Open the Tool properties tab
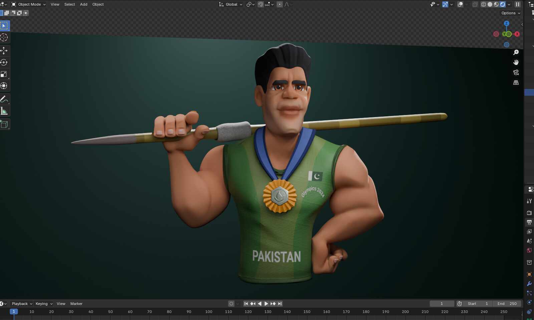 529,201
